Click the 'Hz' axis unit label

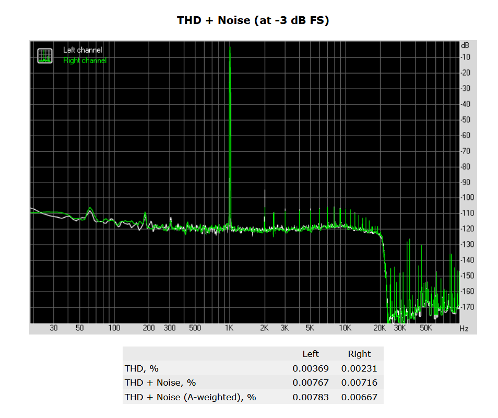pos(464,328)
